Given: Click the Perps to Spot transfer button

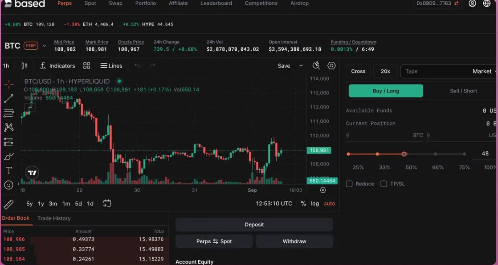Looking at the screenshot, I should point(214,241).
